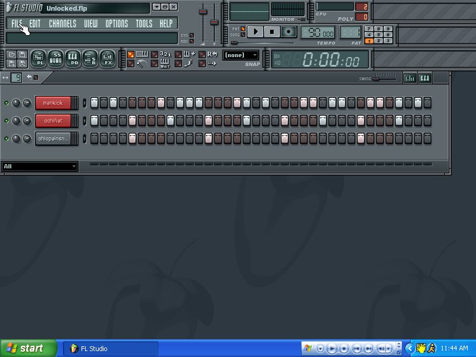The width and height of the screenshot is (476, 357).
Task: Select pattern 1 on numeric keypad
Action: [369, 41]
